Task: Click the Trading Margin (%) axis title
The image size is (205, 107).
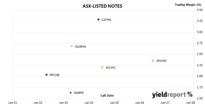Action: [x=188, y=5]
